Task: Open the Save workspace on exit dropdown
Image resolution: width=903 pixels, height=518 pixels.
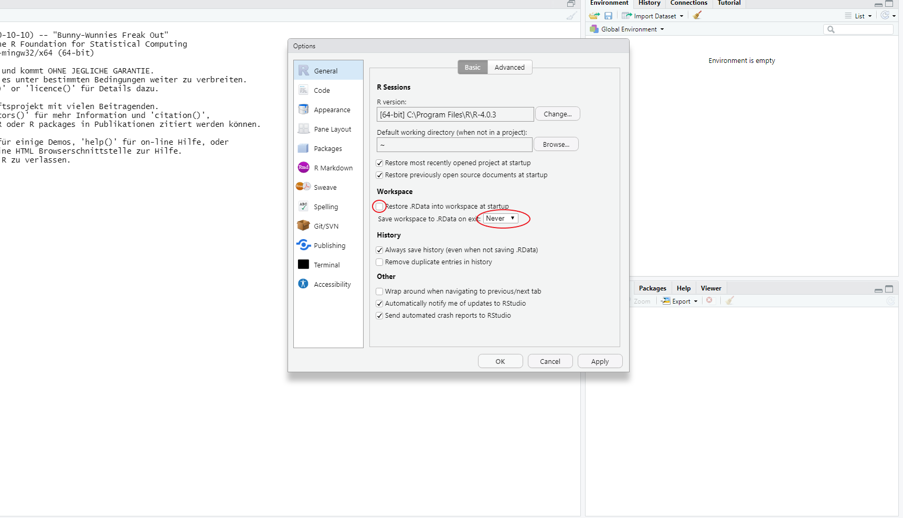Action: point(501,219)
